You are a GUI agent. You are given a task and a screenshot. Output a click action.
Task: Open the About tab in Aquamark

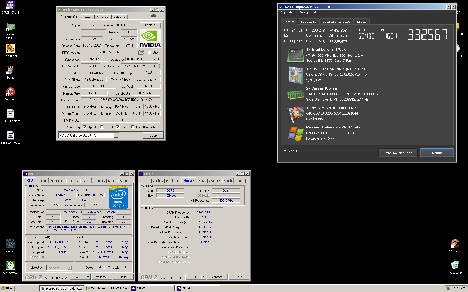(362, 21)
